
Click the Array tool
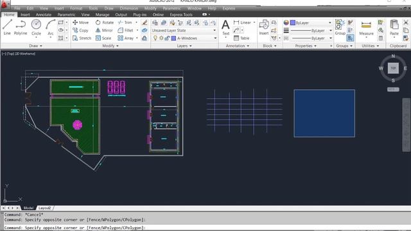point(126,38)
